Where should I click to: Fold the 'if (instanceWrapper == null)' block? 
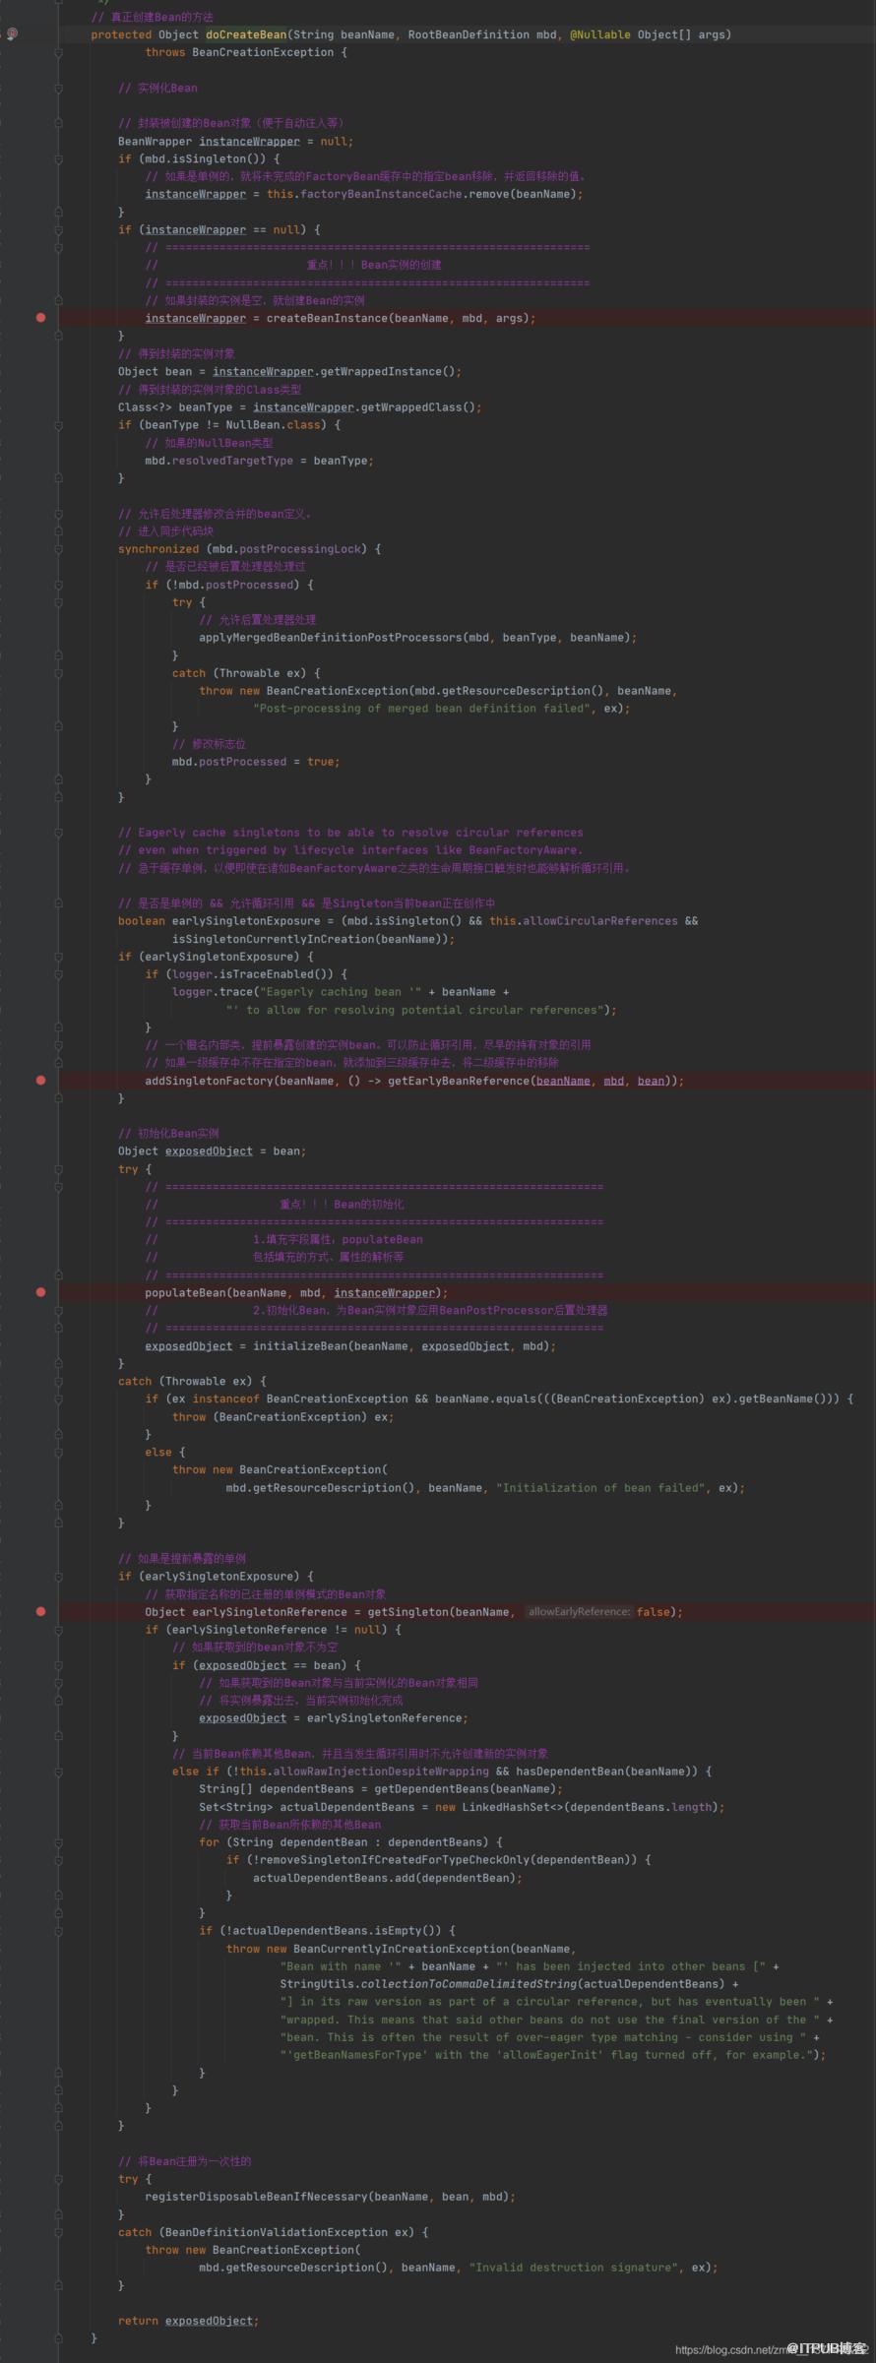58,230
